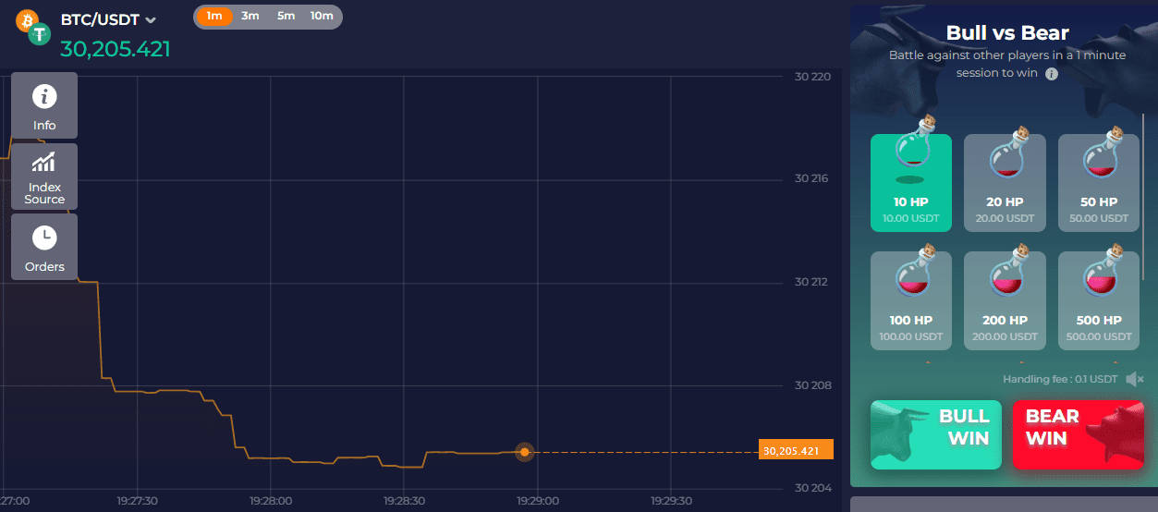Viewport: 1158px width, 512px height.
Task: Open the Info panel
Action: tap(44, 105)
